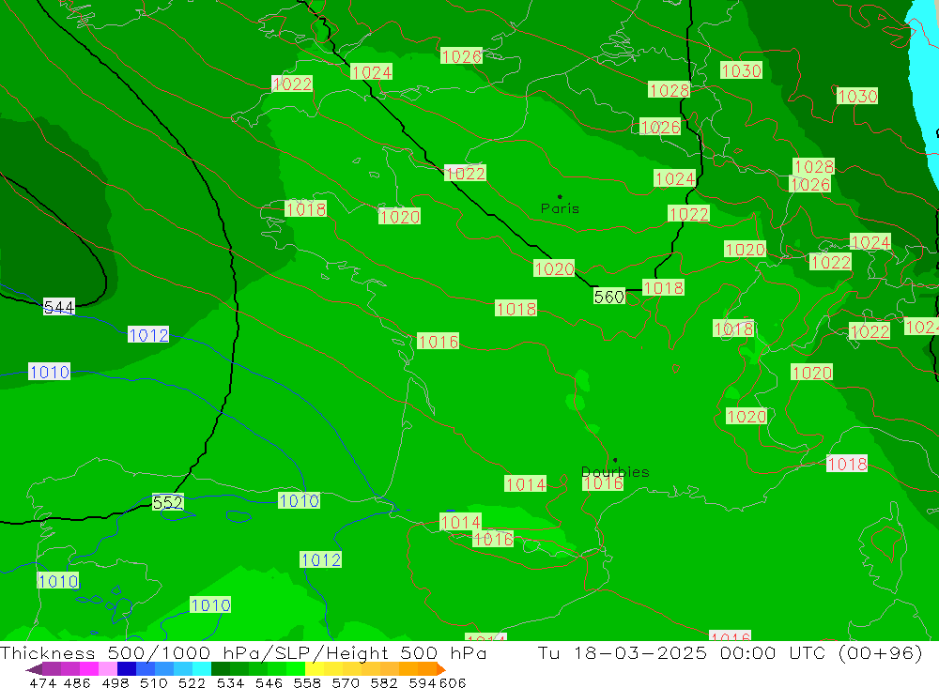The height and width of the screenshot is (688, 939).
Task: Click the 522 legend value
Action: pos(192,682)
